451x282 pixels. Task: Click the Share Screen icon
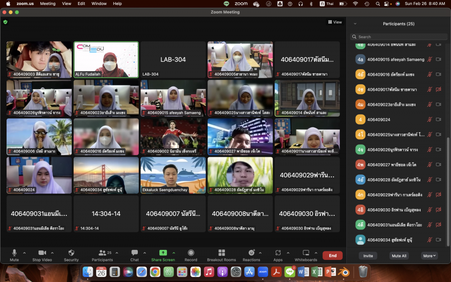point(163,253)
